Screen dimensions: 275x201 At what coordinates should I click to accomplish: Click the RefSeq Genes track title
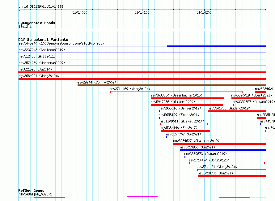[x=32, y=190]
